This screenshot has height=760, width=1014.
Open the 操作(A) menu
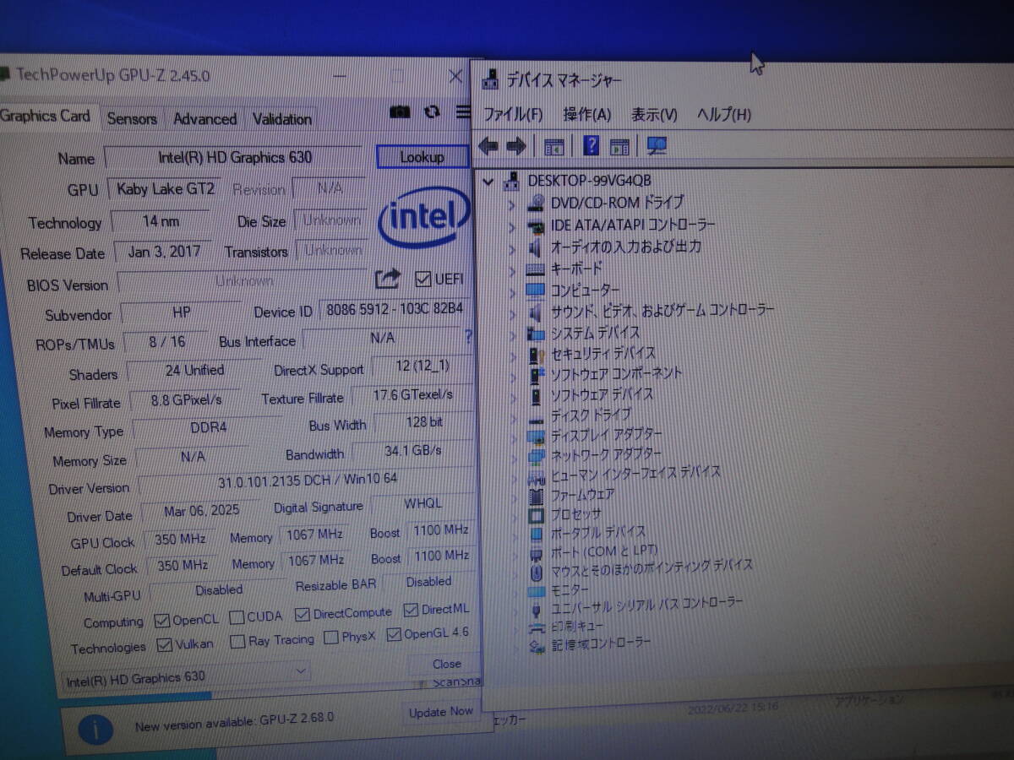click(x=586, y=114)
